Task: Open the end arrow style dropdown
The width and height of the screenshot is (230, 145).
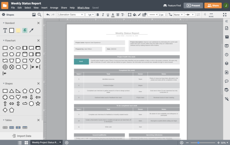Action: (189, 15)
